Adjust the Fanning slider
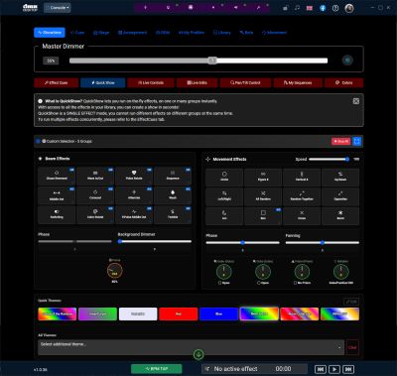 point(323,243)
